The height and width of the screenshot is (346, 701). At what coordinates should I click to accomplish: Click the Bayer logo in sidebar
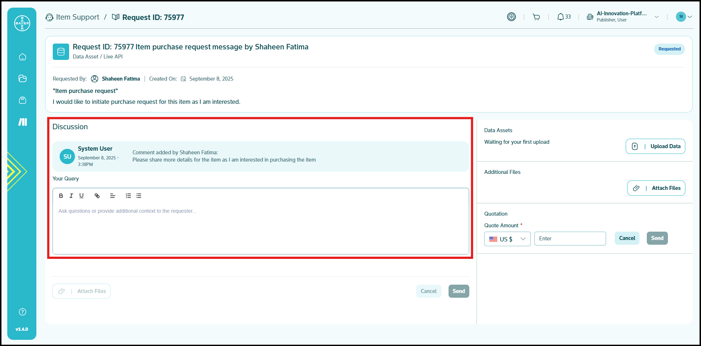coord(22,23)
